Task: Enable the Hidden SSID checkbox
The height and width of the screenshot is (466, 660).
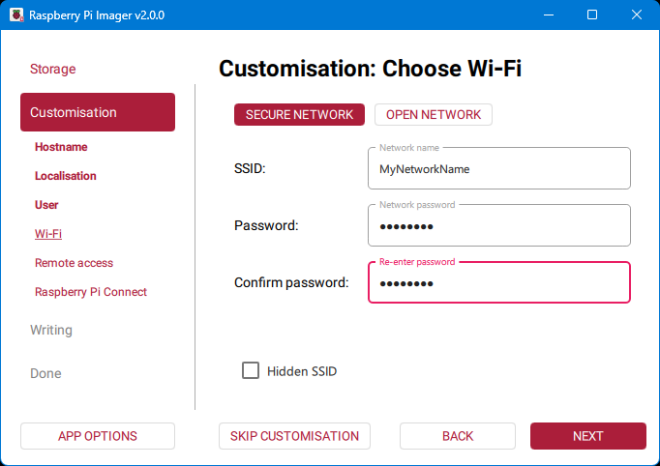Action: (x=251, y=370)
